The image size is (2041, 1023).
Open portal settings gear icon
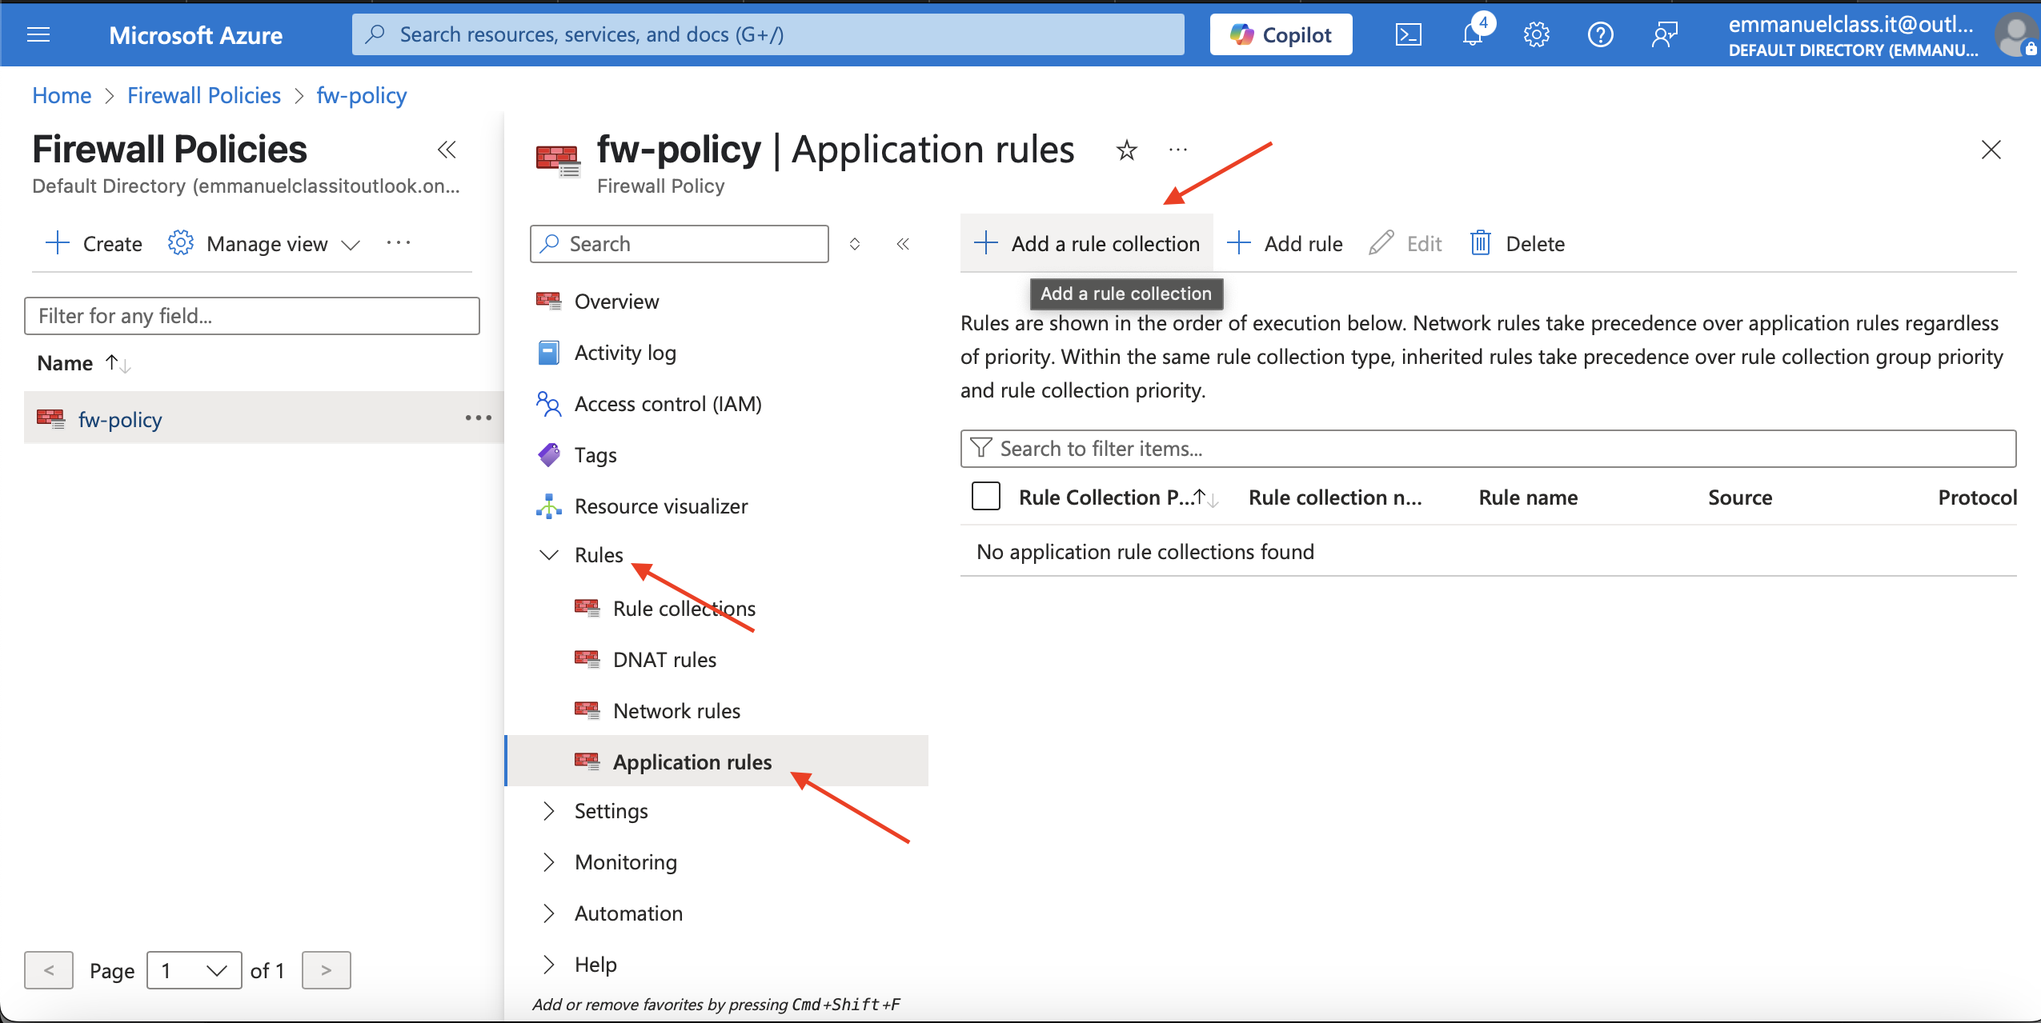[1536, 34]
